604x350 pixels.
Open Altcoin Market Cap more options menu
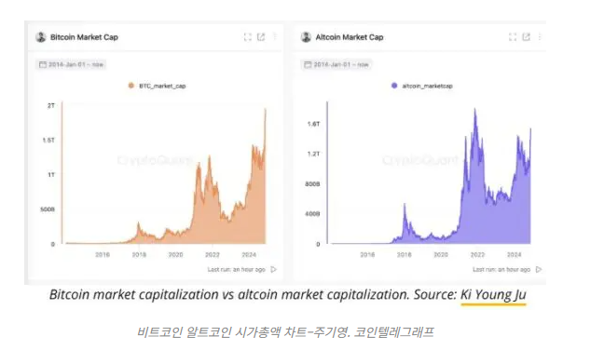coord(540,37)
